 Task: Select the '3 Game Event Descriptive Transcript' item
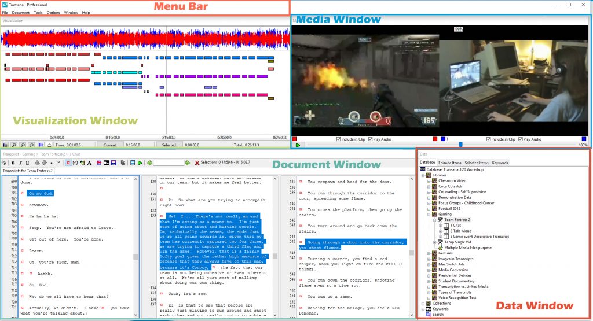click(x=475, y=237)
